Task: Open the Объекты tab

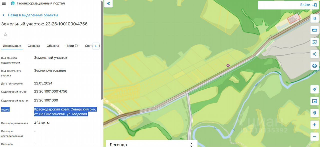Action: [53, 46]
